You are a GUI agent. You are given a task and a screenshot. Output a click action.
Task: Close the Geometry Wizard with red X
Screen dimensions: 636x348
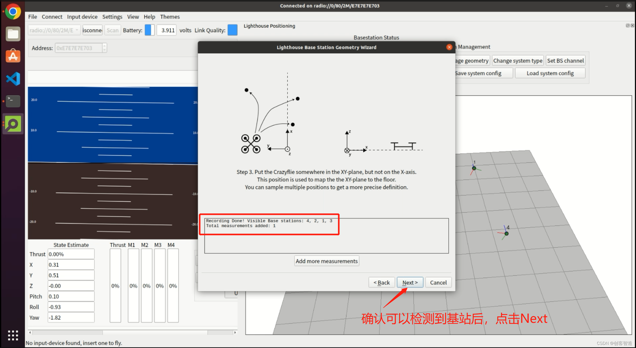[x=449, y=47]
